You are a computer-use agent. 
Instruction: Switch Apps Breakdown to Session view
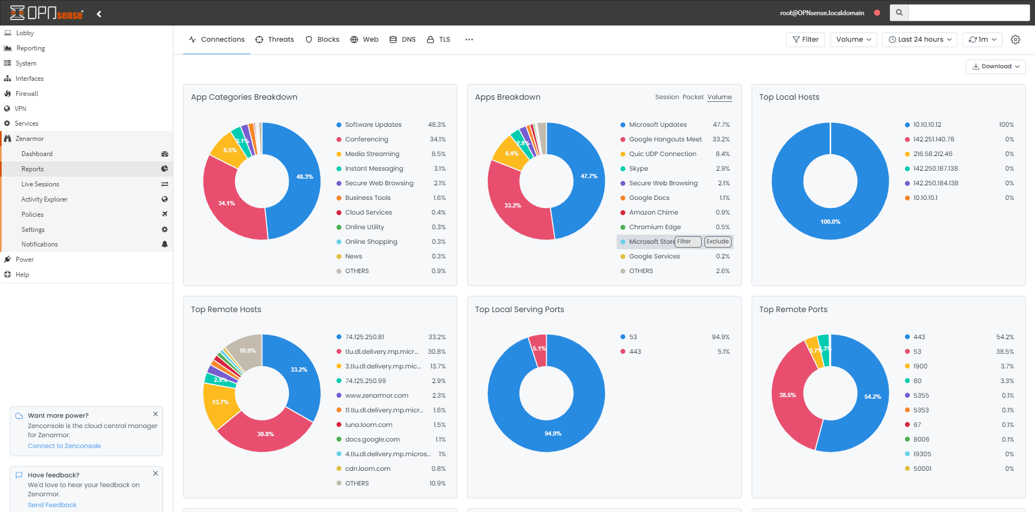[x=667, y=97]
